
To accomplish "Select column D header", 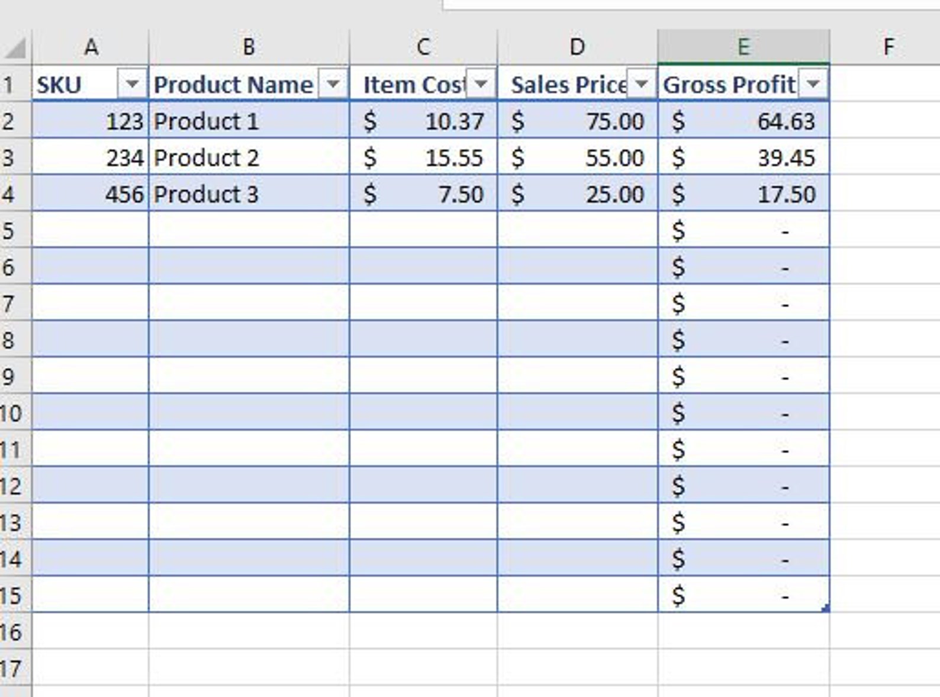I will pyautogui.click(x=578, y=47).
